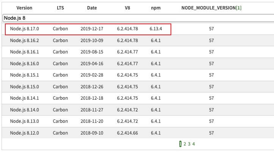Click Node.js 8.14.1 version cell
The width and height of the screenshot is (274, 152).
click(x=25, y=98)
